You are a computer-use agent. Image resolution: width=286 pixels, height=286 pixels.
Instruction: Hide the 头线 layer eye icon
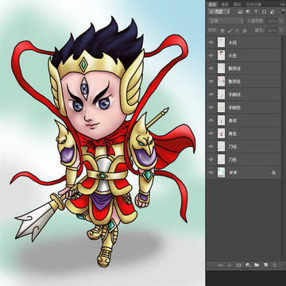211,42
